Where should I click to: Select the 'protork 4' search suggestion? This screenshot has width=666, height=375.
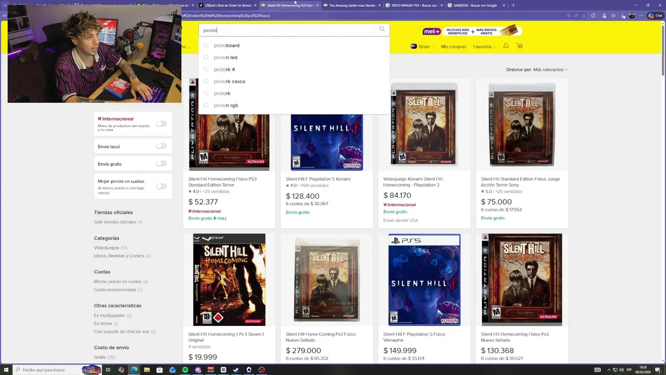click(x=294, y=69)
